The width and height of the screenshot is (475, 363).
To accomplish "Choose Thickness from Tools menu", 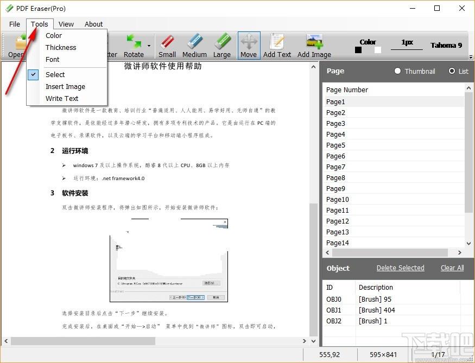I will 67,48.
